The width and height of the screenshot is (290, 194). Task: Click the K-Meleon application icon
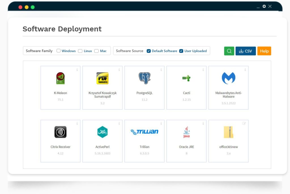coord(61,78)
